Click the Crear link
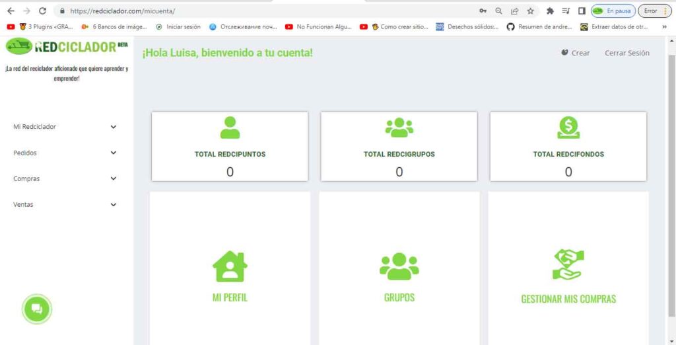 pos(576,53)
